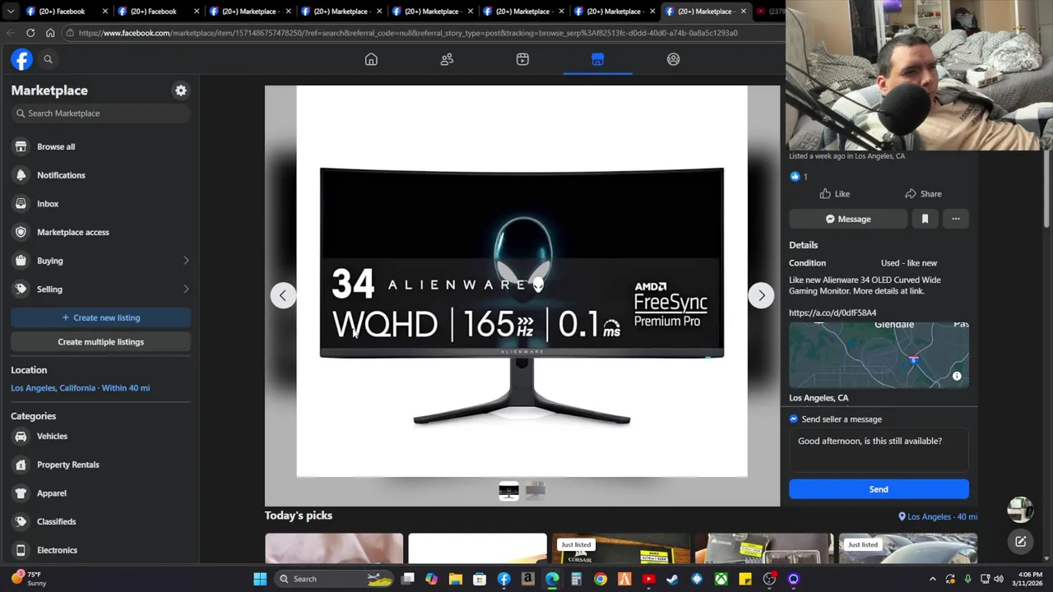Select the Property Rentals category
The height and width of the screenshot is (592, 1053).
100,465
